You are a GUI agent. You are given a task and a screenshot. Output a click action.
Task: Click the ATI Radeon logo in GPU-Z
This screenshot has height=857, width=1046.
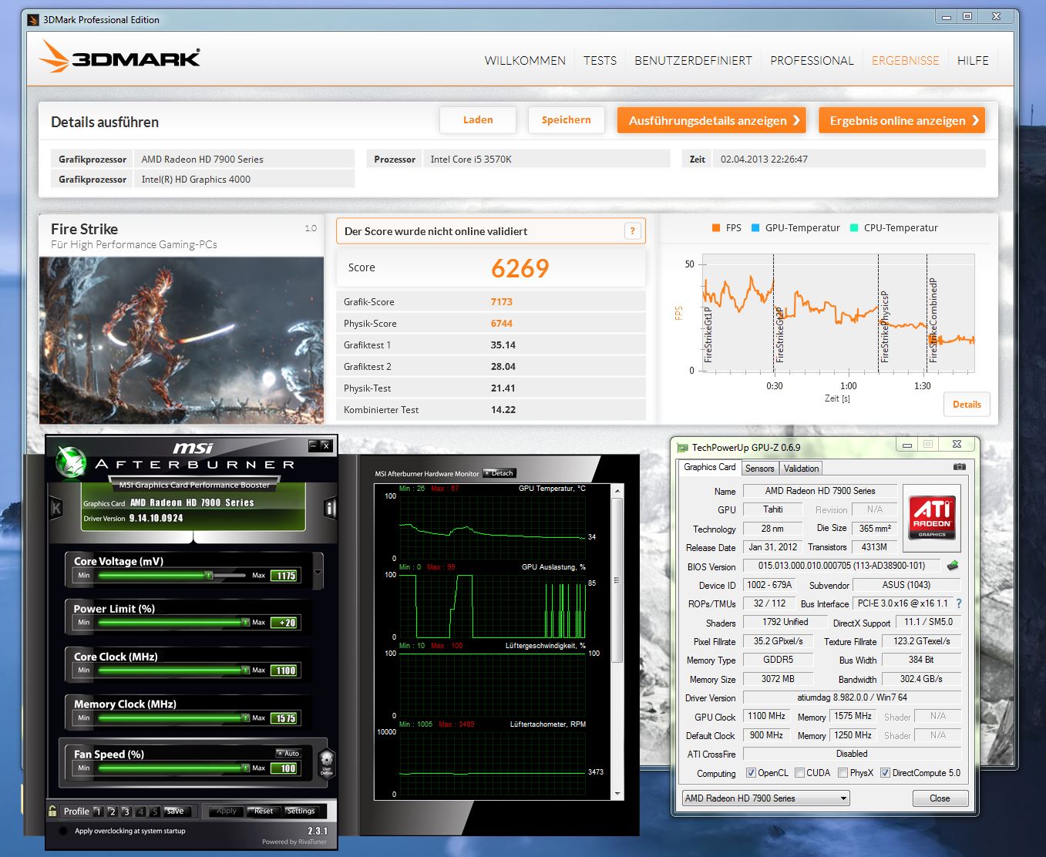click(x=931, y=517)
